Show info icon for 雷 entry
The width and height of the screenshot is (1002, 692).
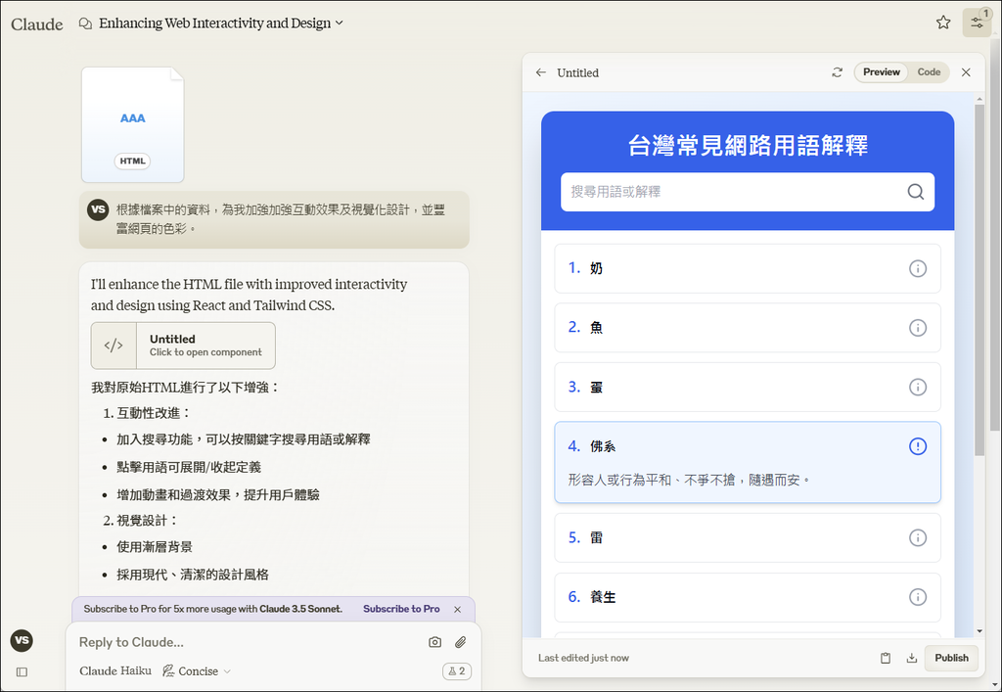pyautogui.click(x=917, y=538)
